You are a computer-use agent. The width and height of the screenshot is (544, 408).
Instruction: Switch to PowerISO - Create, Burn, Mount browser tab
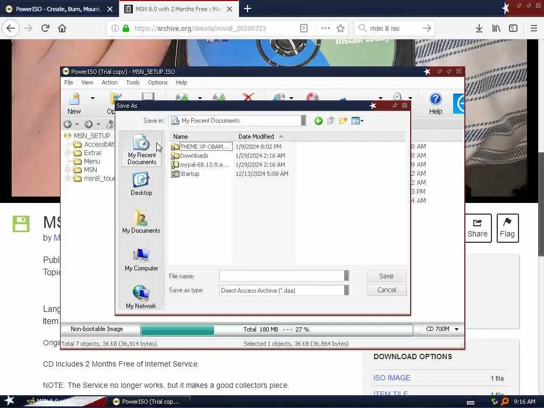click(59, 9)
